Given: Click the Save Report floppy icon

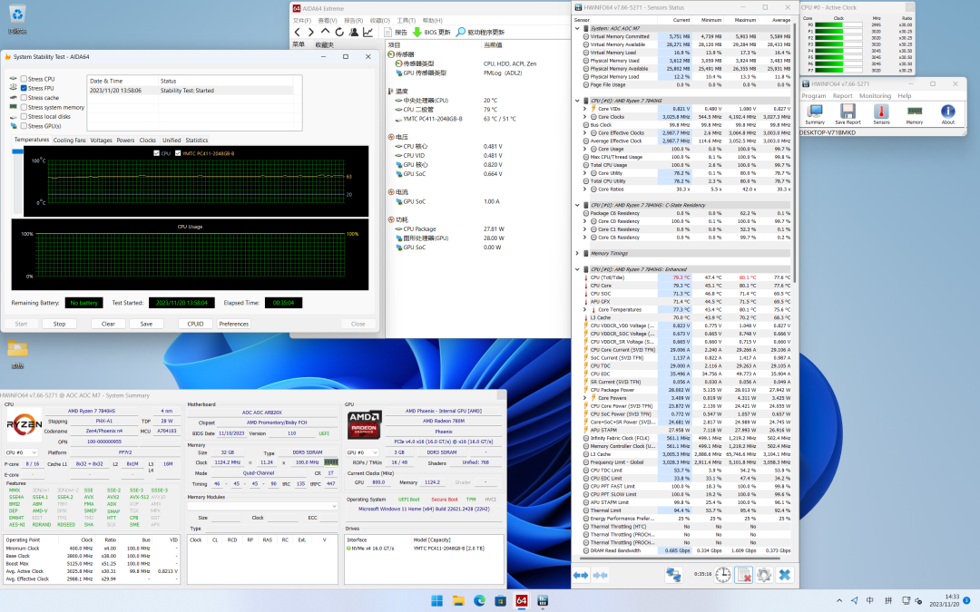Looking at the screenshot, I should tap(848, 112).
